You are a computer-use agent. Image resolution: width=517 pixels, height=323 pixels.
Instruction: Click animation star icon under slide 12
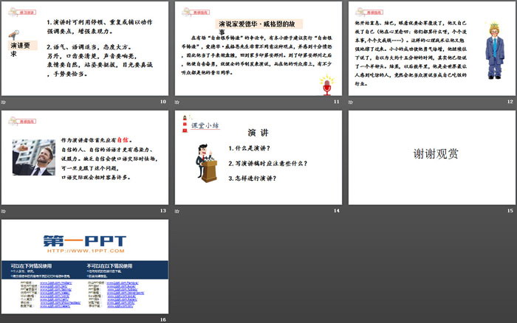coord(351,102)
